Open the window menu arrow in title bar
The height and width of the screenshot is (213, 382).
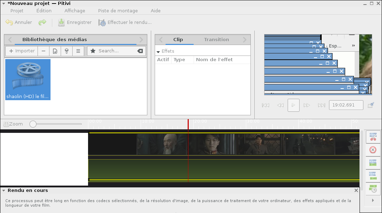tap(4, 4)
